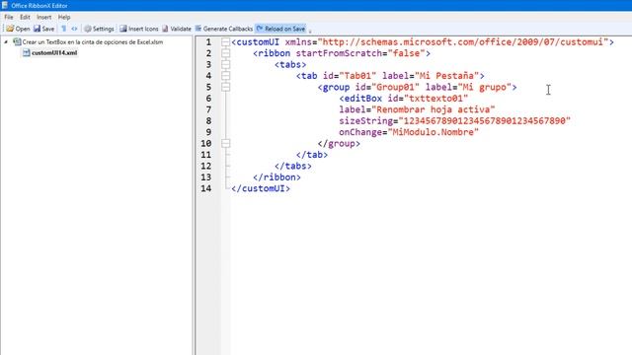
Task: Click the "Tab01" id value
Action: pyautogui.click(x=357, y=76)
